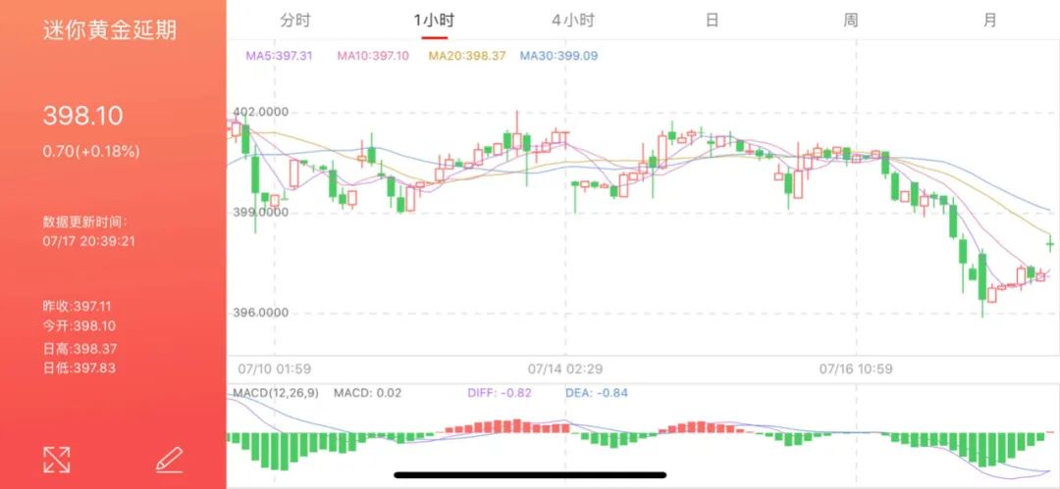Switch to the 4小时 chart tab

572,21
